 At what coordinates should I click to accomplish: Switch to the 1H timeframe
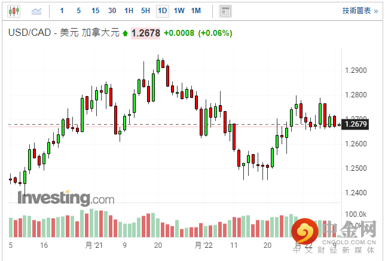129,11
